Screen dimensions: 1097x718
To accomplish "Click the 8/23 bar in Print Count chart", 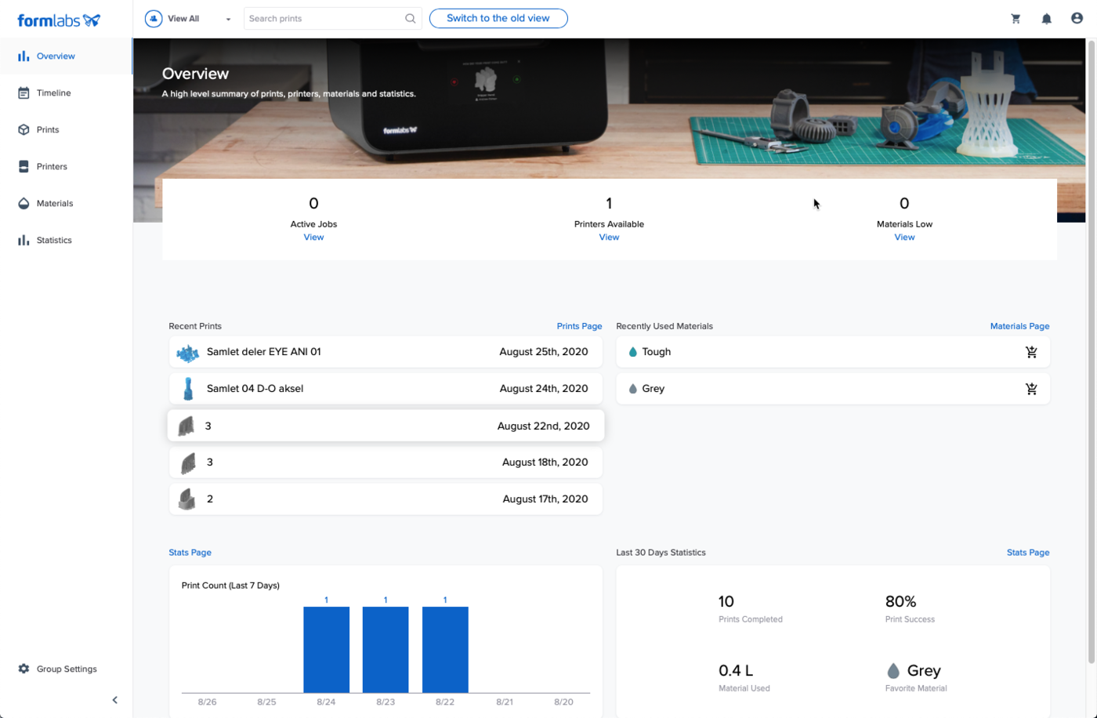I will (x=385, y=649).
